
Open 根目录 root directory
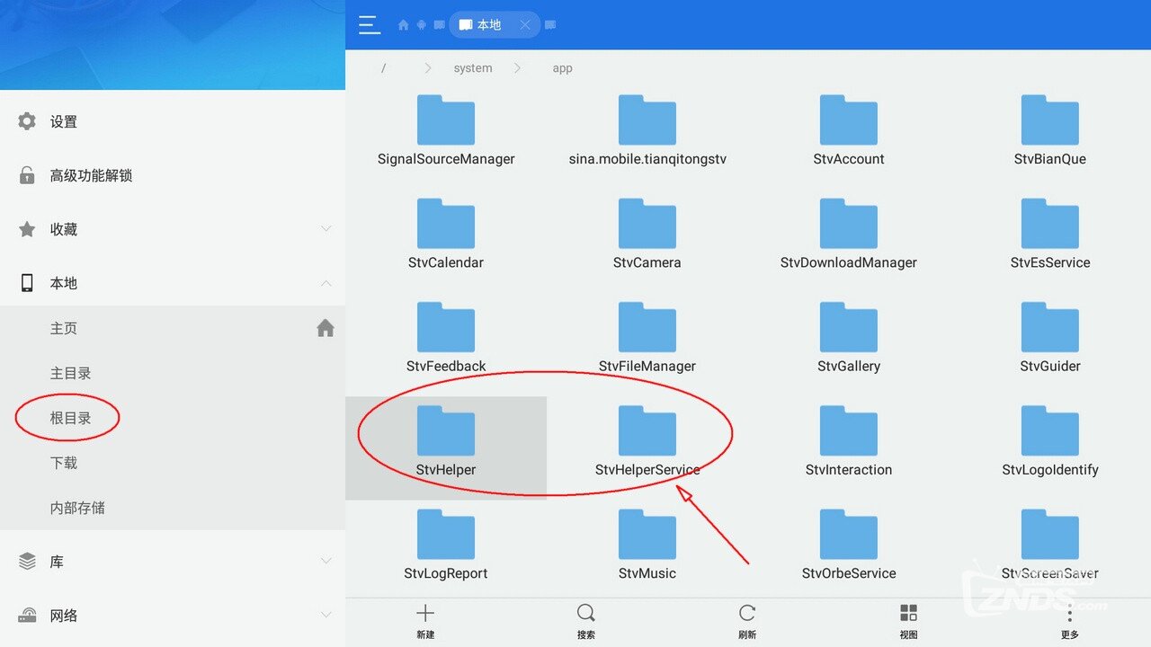(x=173, y=418)
